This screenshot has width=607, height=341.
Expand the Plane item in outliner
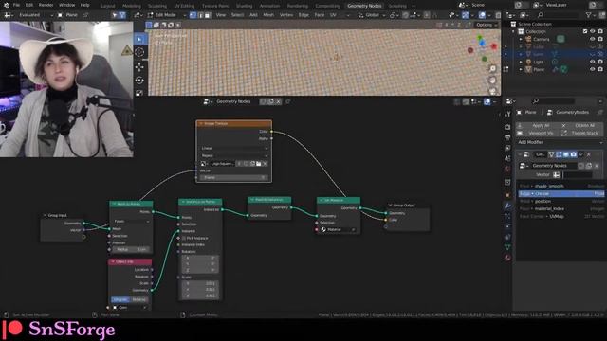click(521, 69)
